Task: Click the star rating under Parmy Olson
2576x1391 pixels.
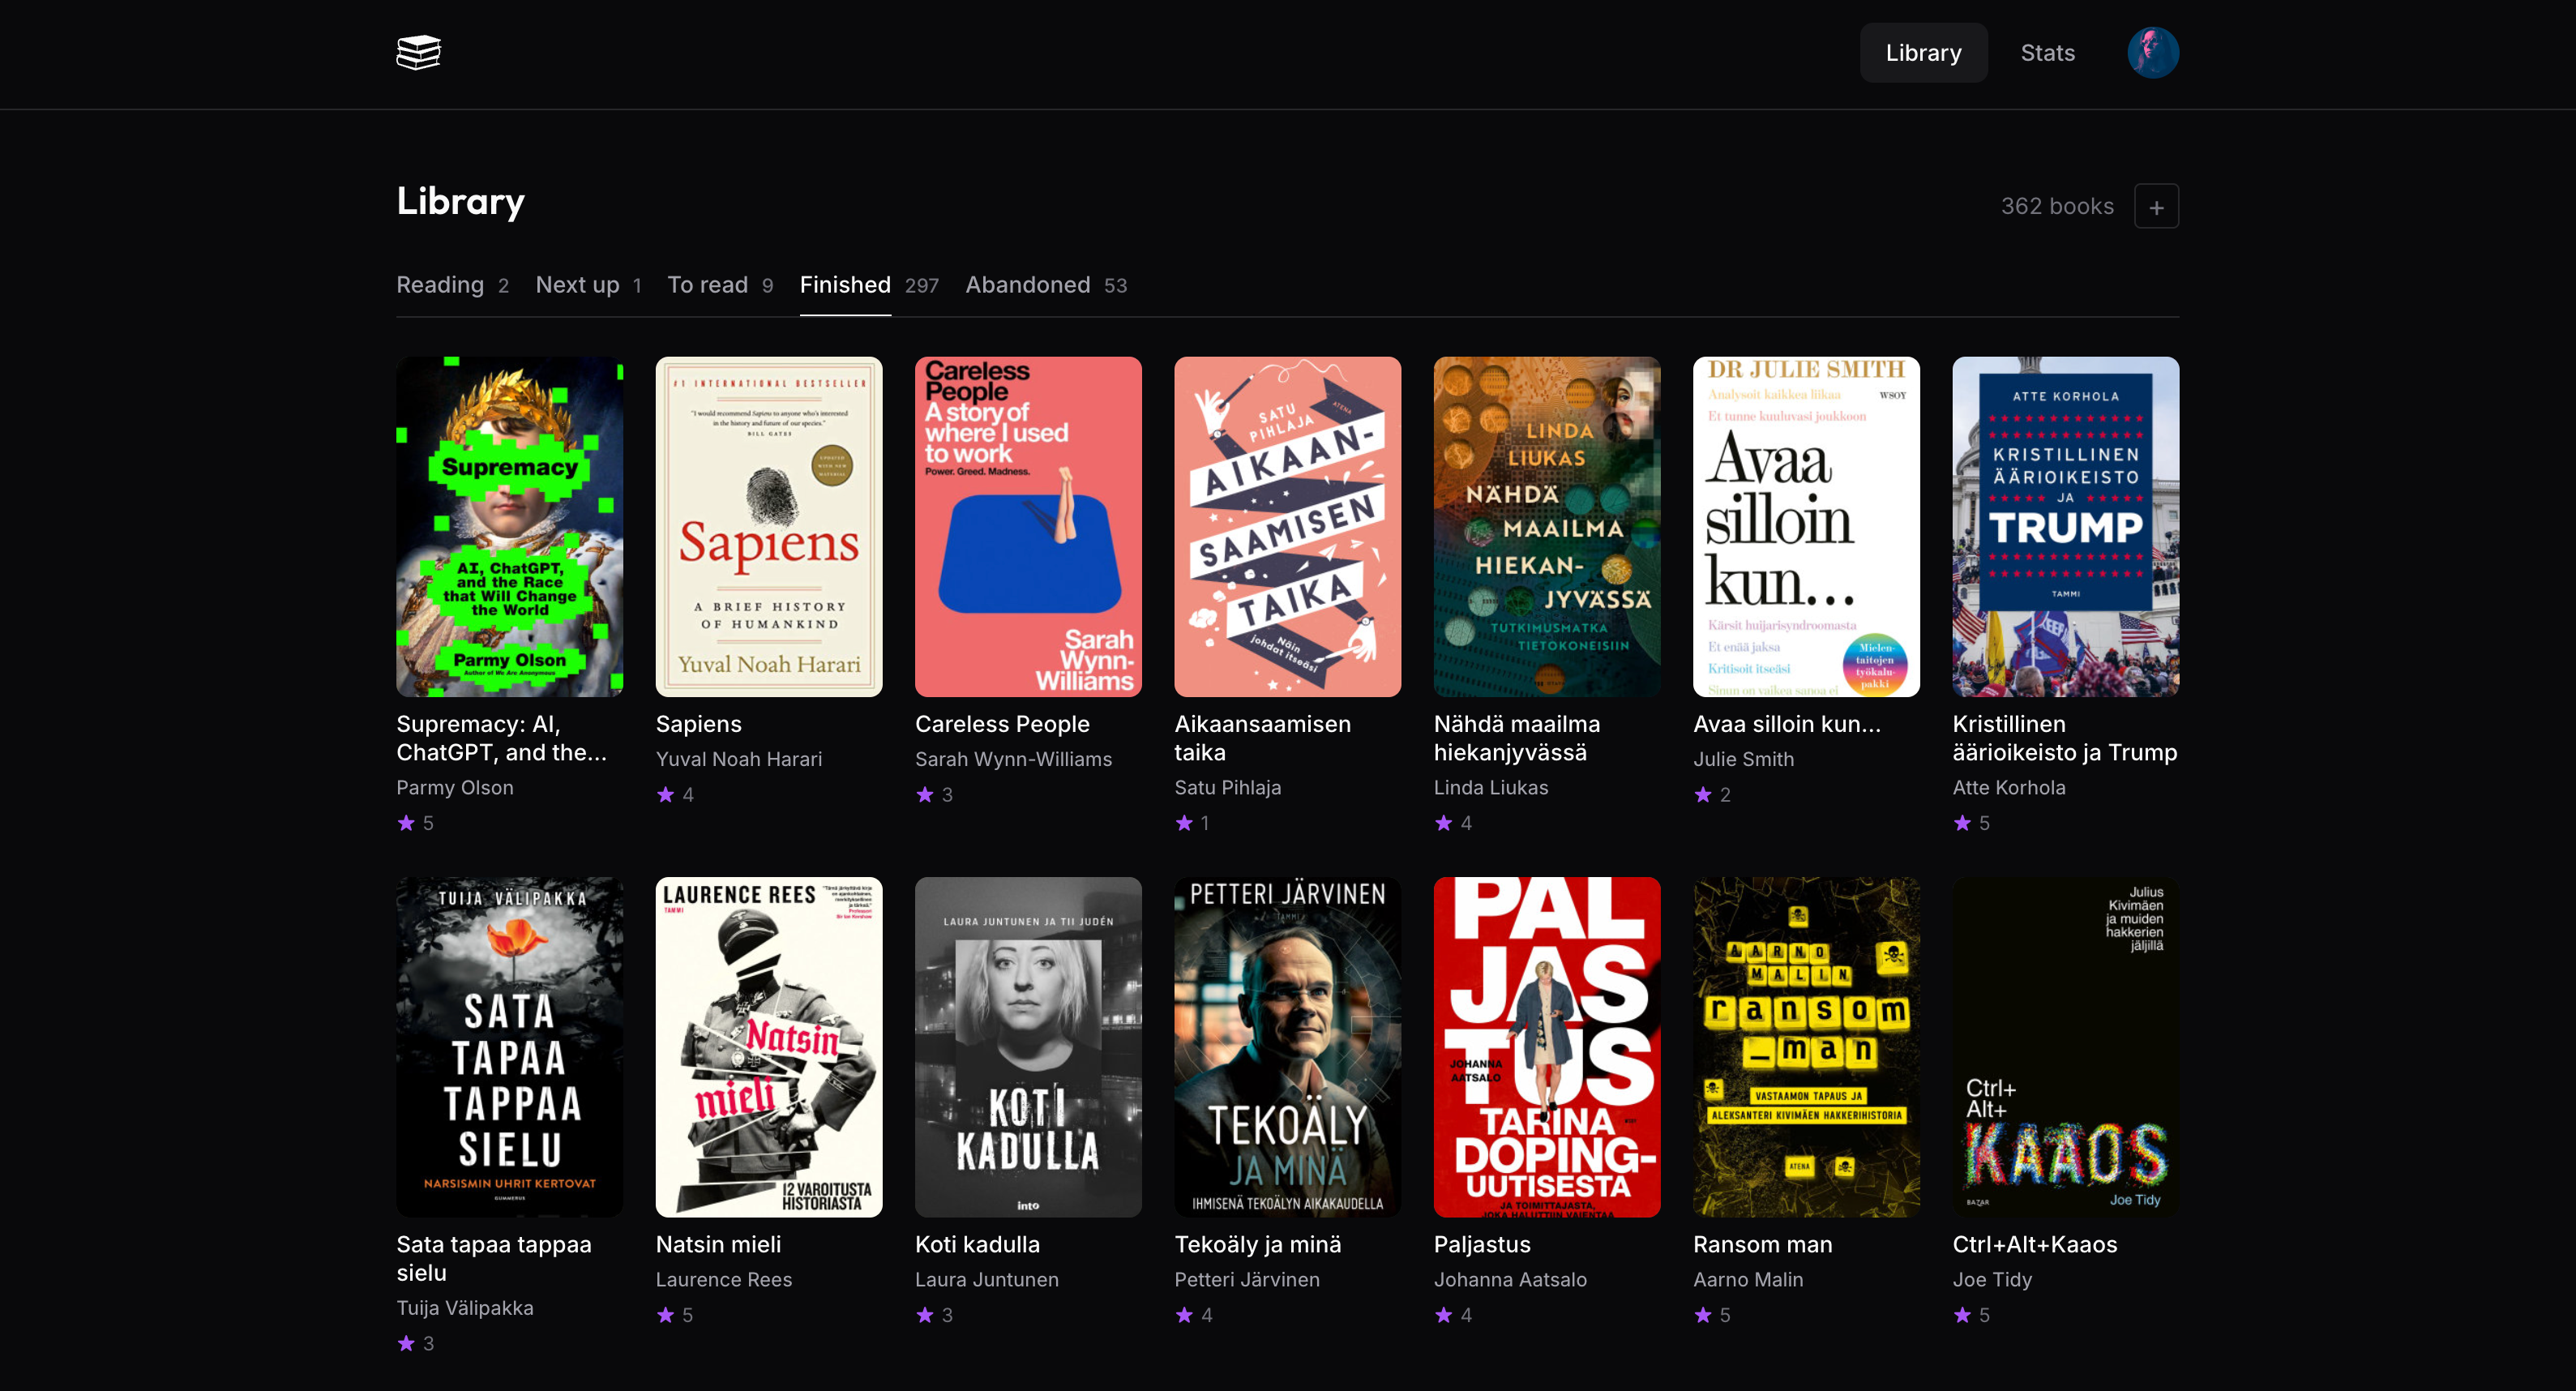Action: click(415, 823)
